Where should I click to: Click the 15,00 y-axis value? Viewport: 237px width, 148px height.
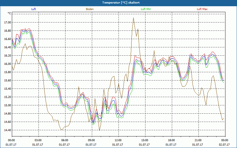tap(8, 105)
